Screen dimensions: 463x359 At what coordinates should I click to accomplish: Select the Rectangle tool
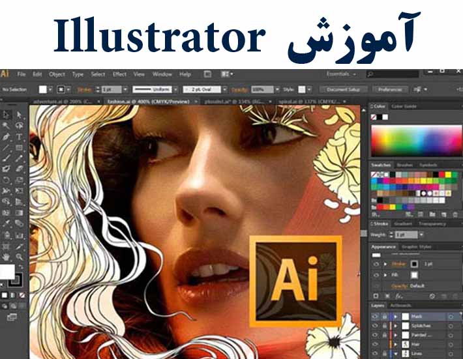coord(19,147)
